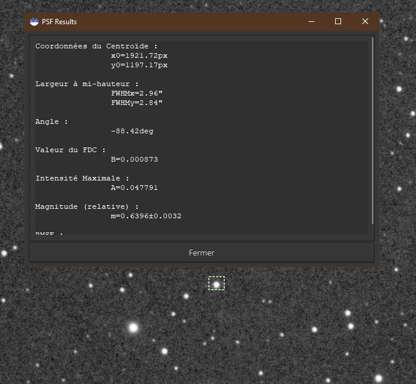Click the 'Largeur à mi-hauteur' heading
416x384 pixels.
coord(83,84)
